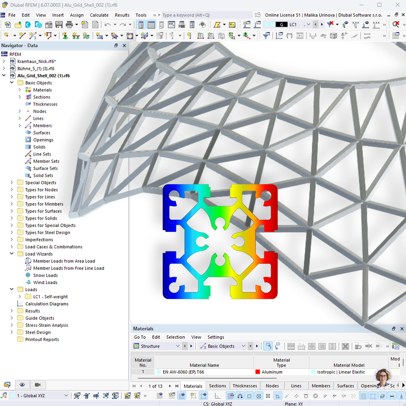Viewport: 406px width, 406px height.
Task: Open the LC1 load case dropdown
Action: [308, 23]
